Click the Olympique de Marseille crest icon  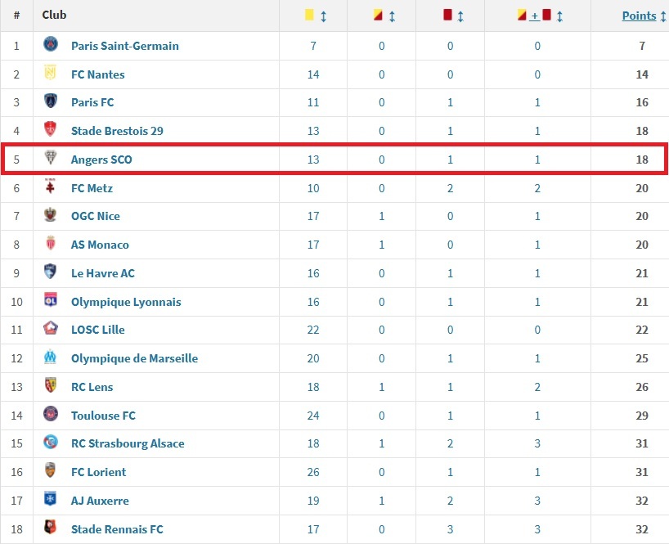click(51, 357)
